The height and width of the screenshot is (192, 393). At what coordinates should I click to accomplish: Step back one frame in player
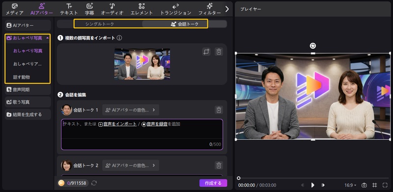point(303,185)
